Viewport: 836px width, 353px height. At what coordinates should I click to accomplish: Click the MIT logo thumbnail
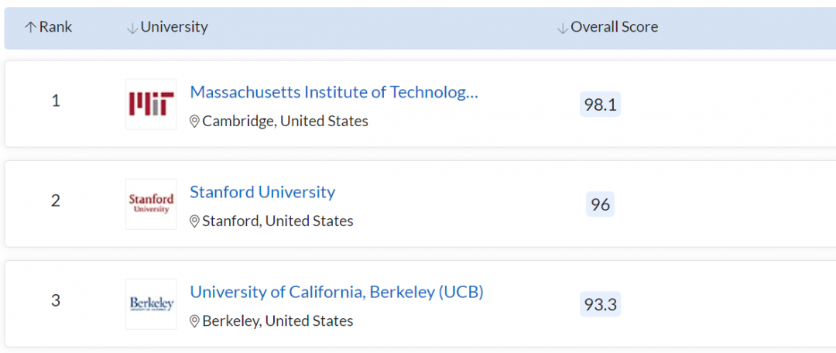(151, 104)
